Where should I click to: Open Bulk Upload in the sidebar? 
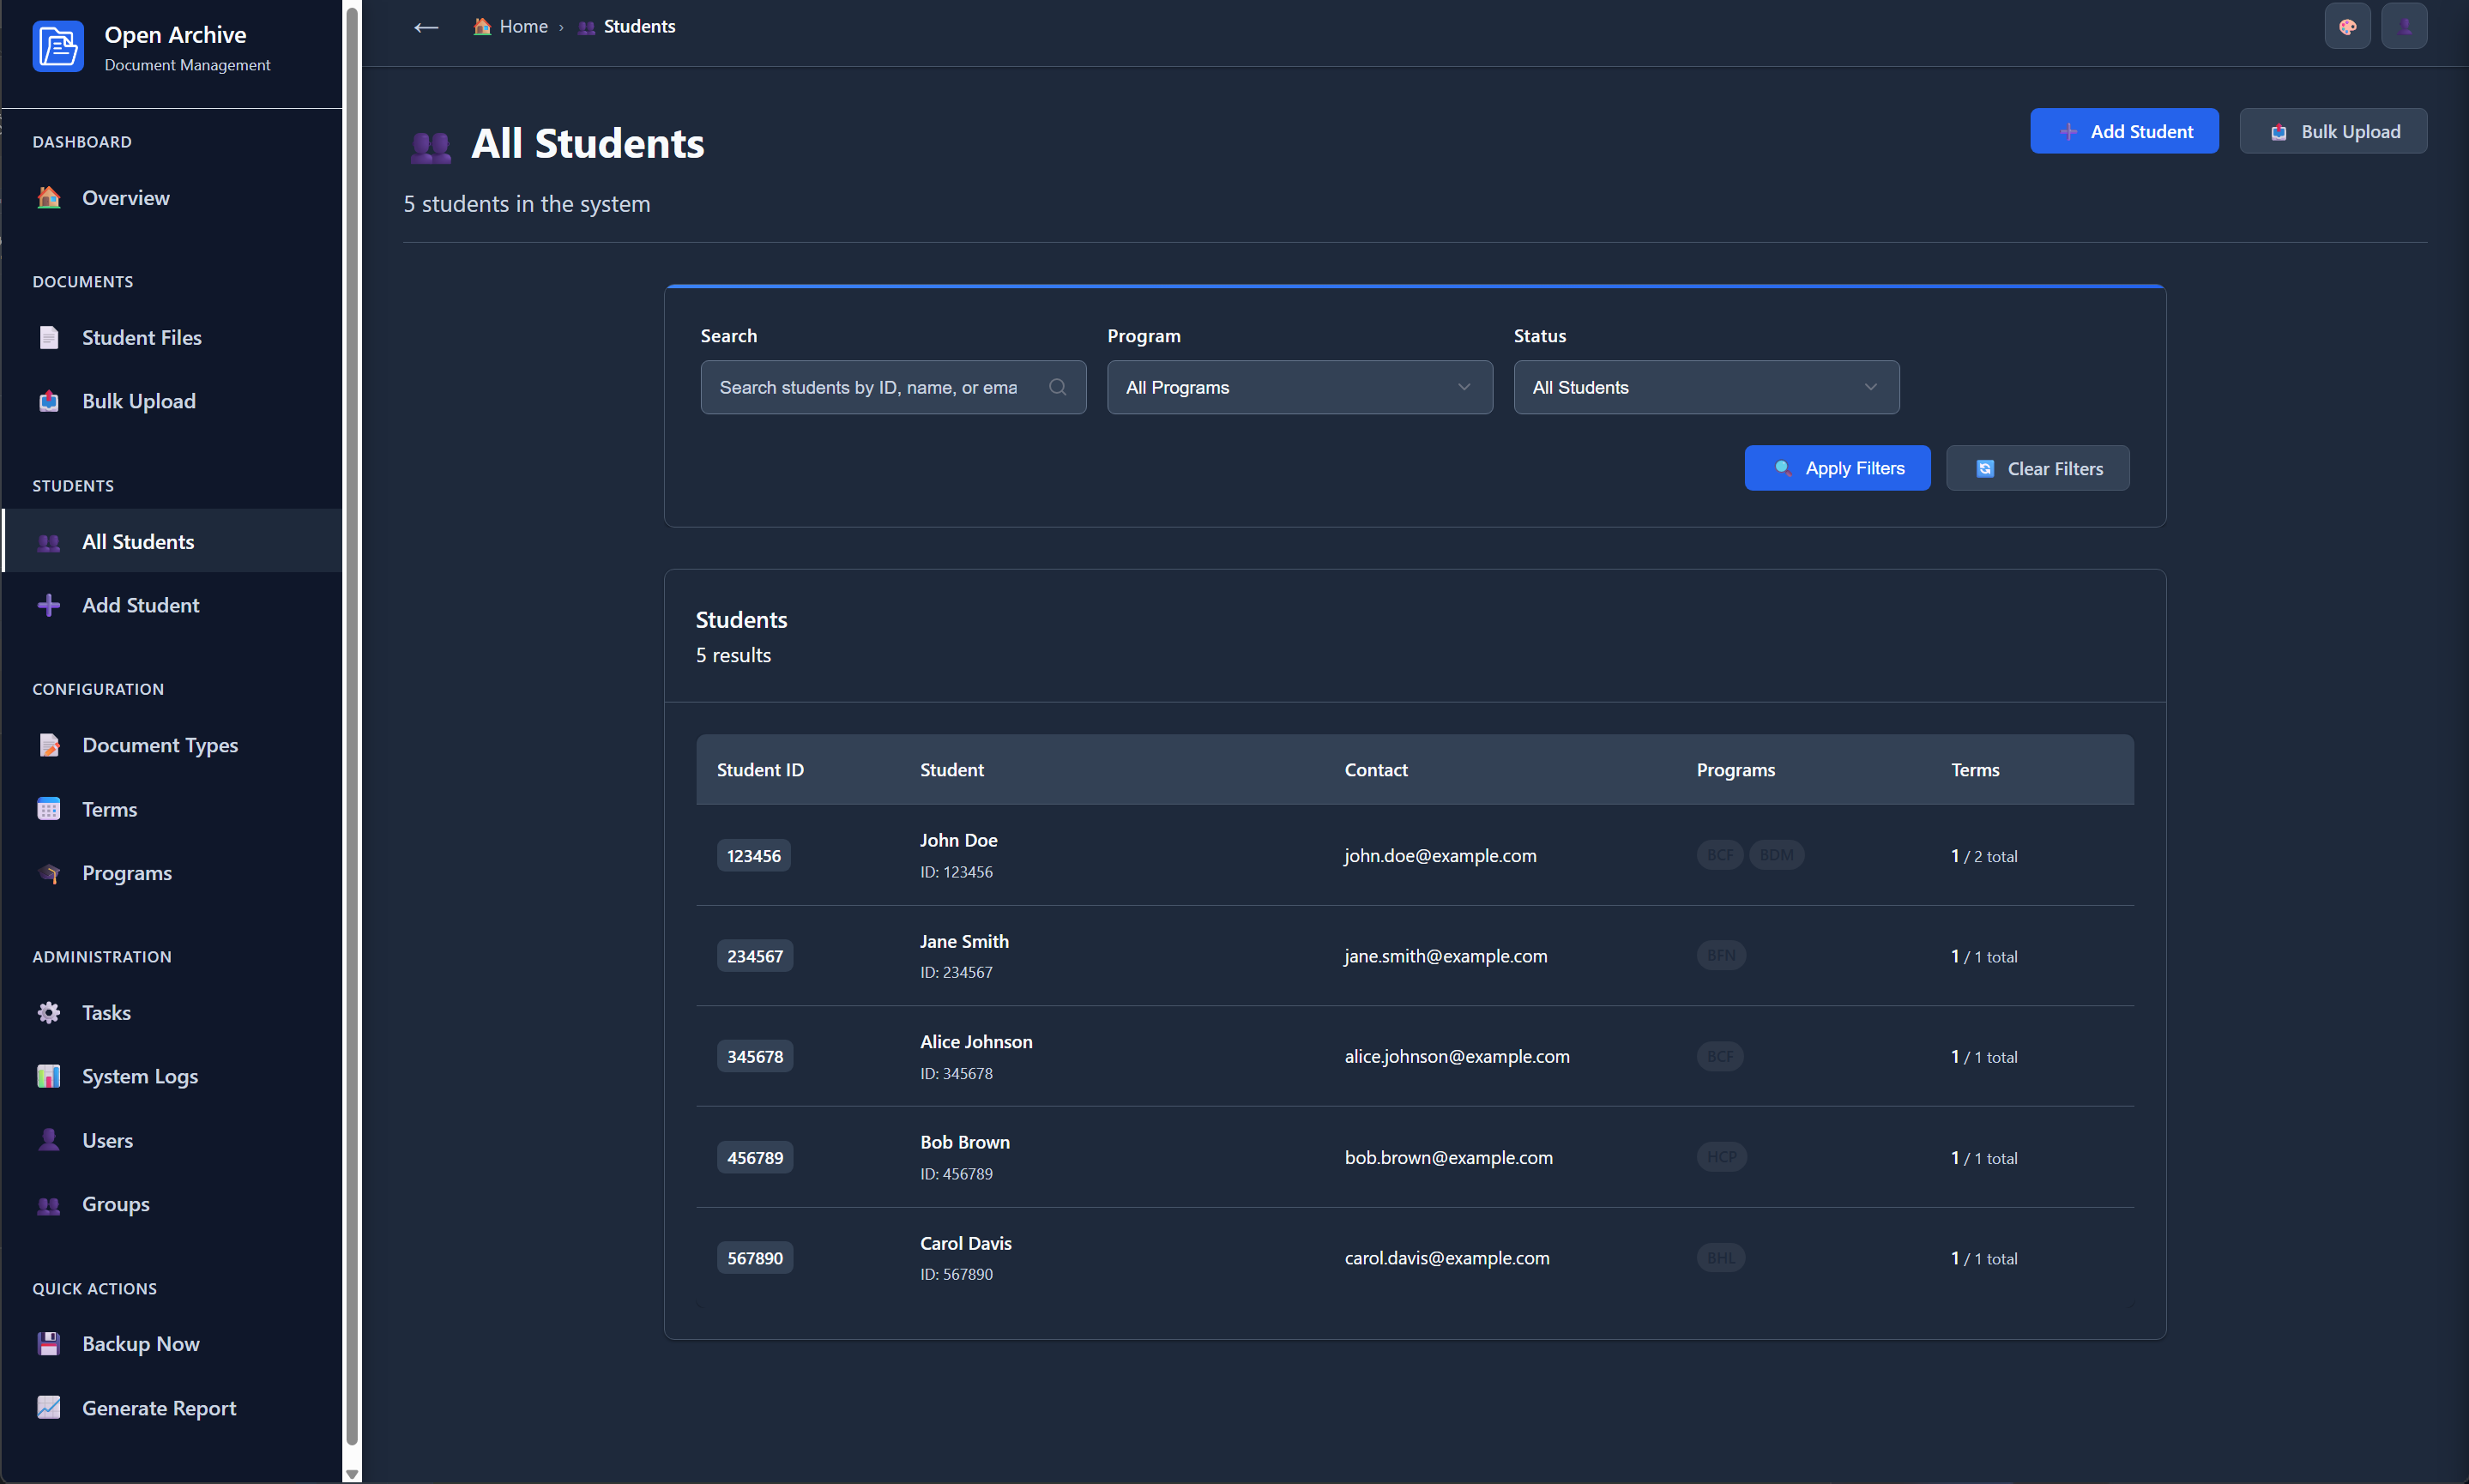tap(172, 401)
